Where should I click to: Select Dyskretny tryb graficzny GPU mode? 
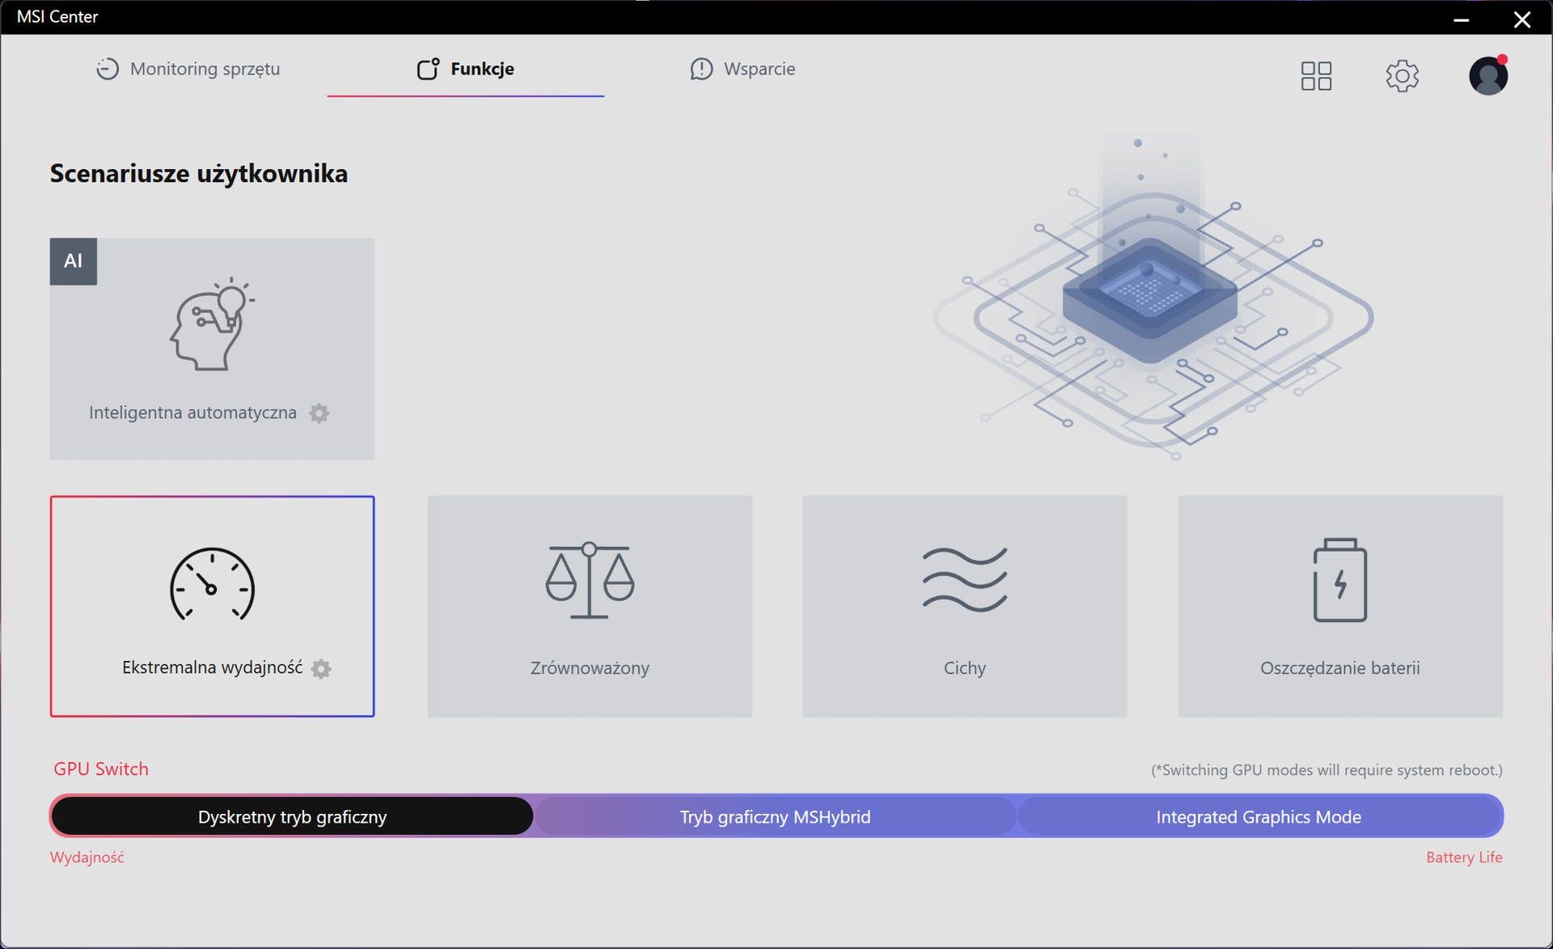292,816
